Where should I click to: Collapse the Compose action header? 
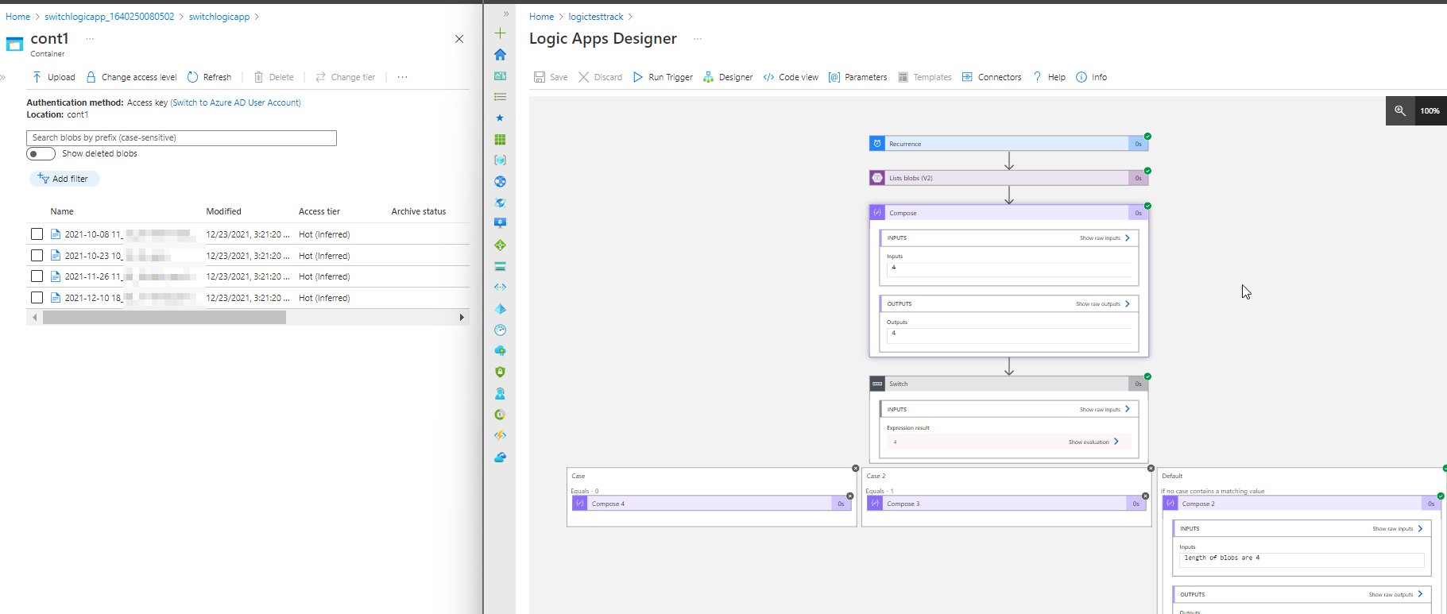point(1008,213)
